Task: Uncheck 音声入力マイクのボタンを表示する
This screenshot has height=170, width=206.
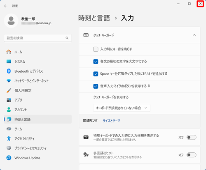Action: (x=96, y=86)
